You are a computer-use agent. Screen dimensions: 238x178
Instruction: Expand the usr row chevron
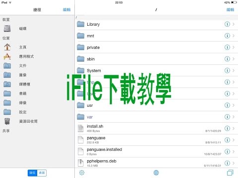tap(234, 105)
